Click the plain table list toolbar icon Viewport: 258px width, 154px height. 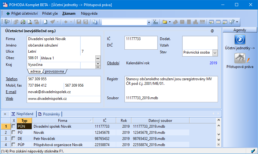(218, 22)
